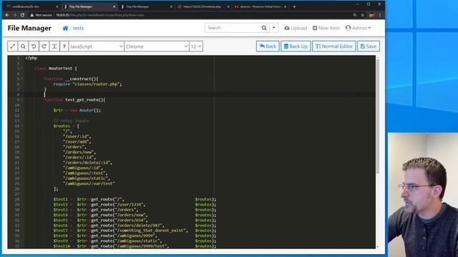The height and width of the screenshot is (257, 458).
Task: Open the font size 12 dropdown
Action: click(x=196, y=46)
